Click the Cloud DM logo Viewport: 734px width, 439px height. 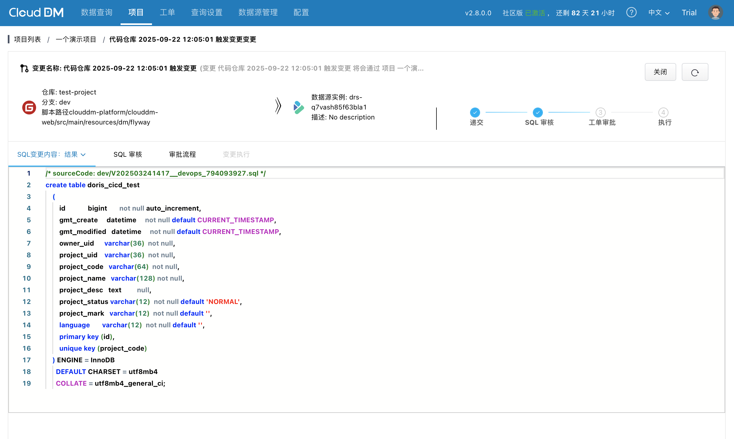coord(36,13)
